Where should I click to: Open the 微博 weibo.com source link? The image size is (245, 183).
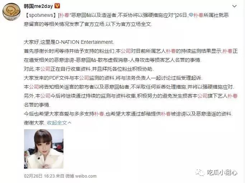81,176
